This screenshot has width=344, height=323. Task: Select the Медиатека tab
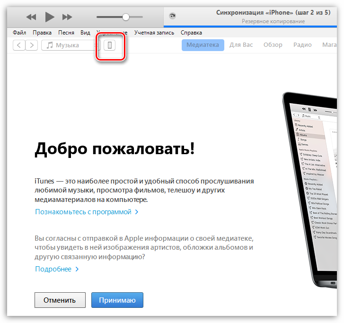203,45
